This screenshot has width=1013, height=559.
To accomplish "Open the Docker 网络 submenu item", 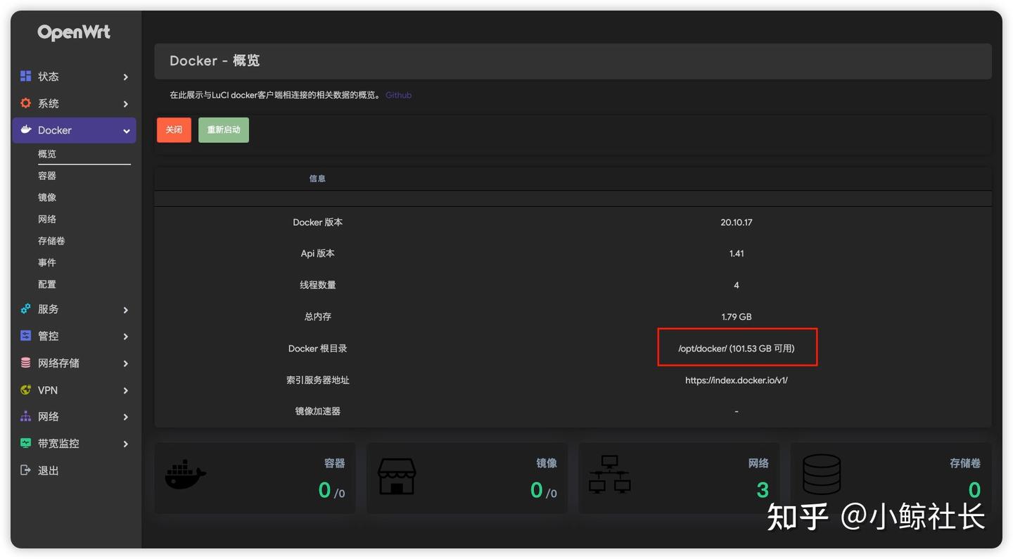I will tap(47, 219).
